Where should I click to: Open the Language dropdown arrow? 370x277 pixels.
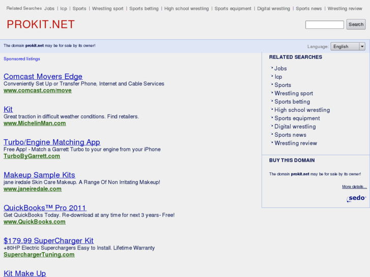[x=362, y=46]
